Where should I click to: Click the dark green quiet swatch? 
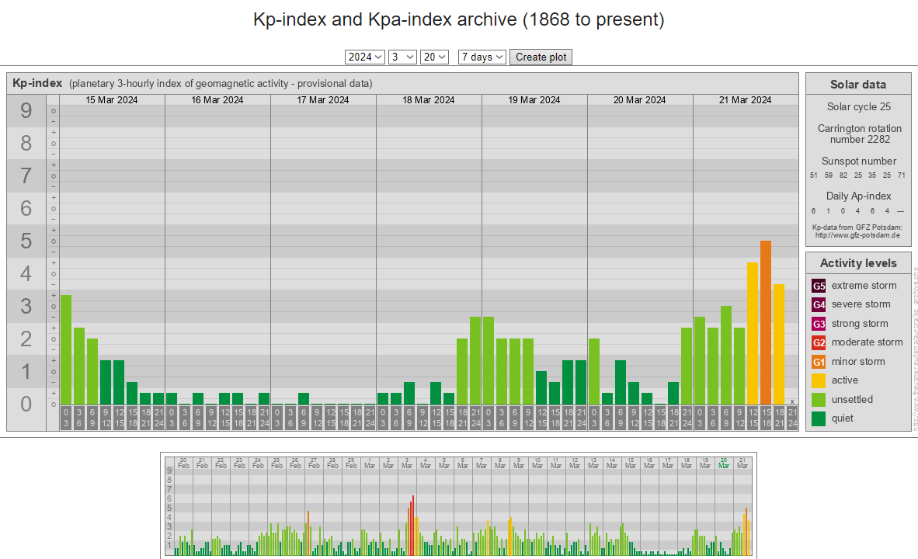819,418
